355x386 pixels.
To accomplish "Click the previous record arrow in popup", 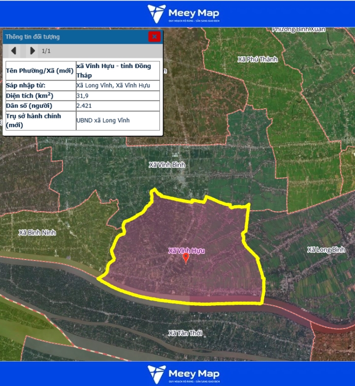I will 14,51.
